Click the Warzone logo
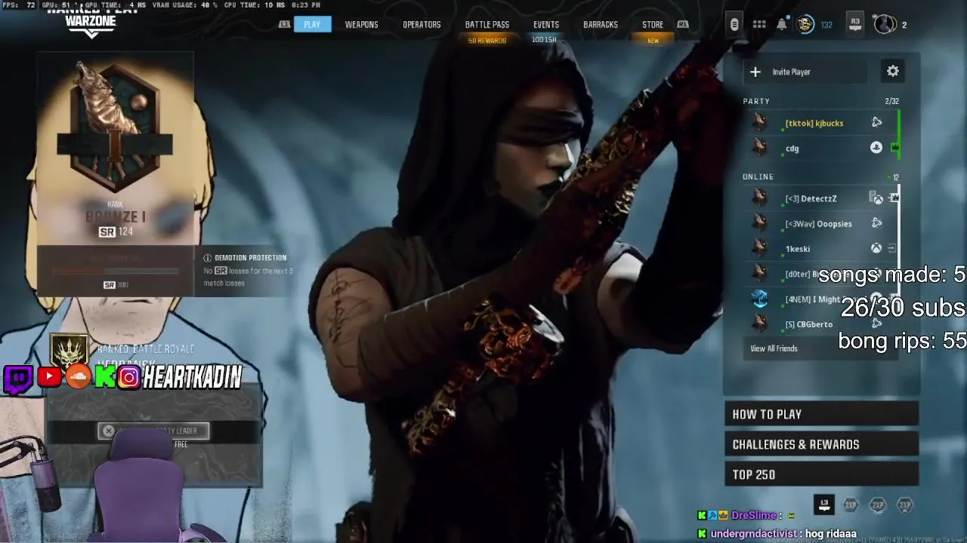 point(91,23)
